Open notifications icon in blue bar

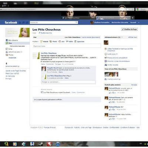click(x=27, y=23)
